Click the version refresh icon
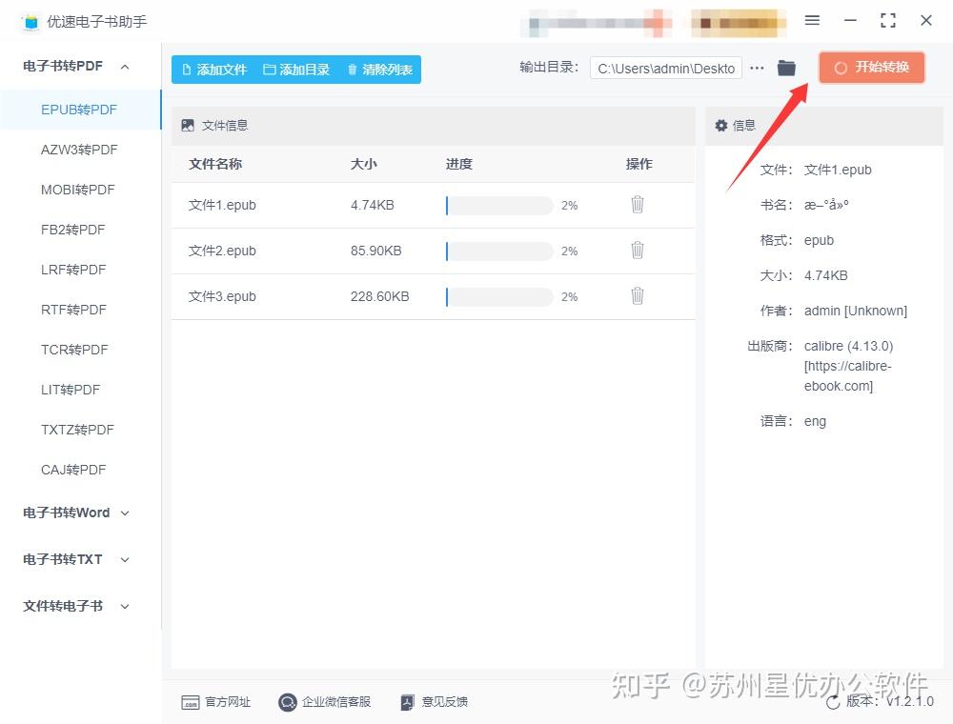Screen dimensions: 953x724 (833, 703)
